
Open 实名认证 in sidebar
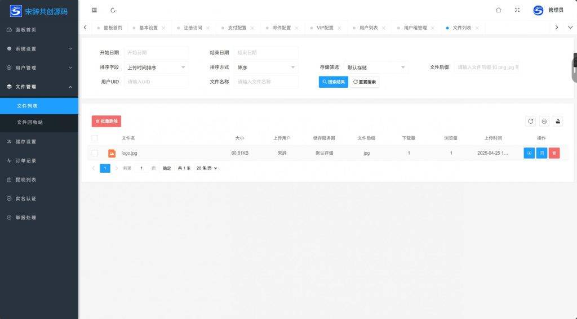[x=39, y=199]
